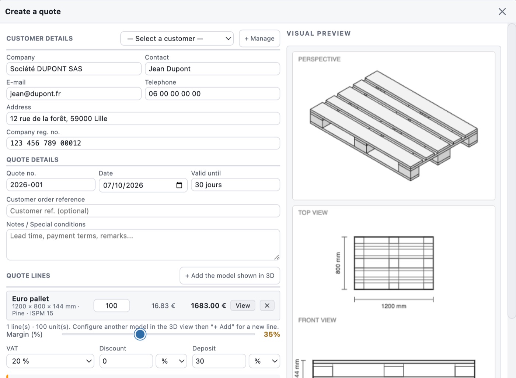This screenshot has height=378, width=516.
Task: Click the Deposit value field
Action: tap(219, 361)
